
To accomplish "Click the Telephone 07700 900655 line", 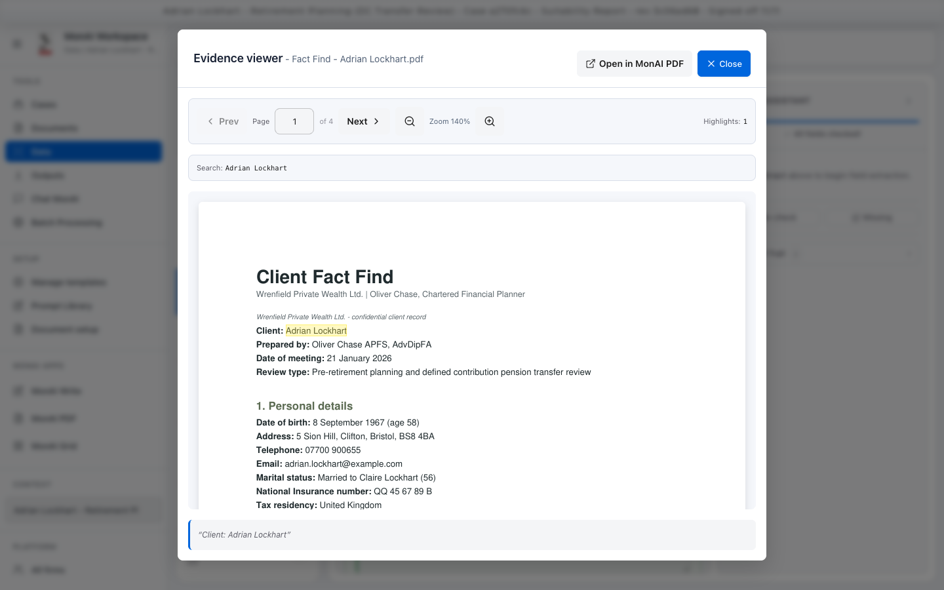I will pos(308,450).
